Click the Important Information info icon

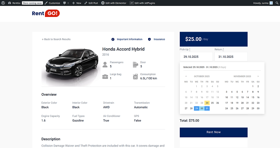pyautogui.click(x=113, y=39)
